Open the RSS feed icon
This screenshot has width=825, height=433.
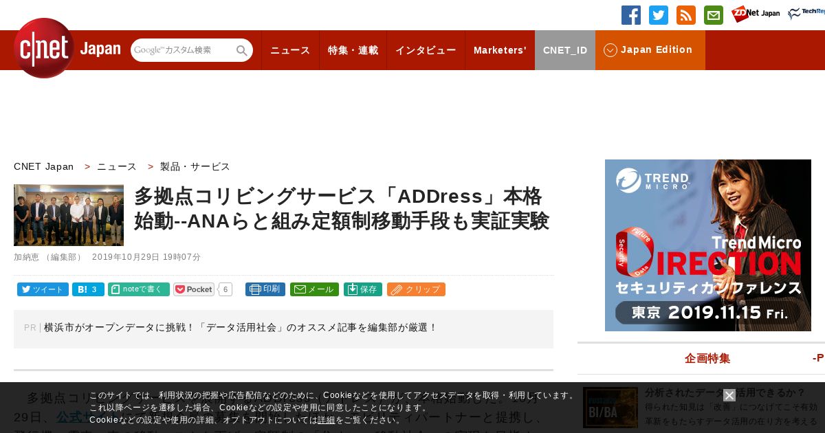686,15
